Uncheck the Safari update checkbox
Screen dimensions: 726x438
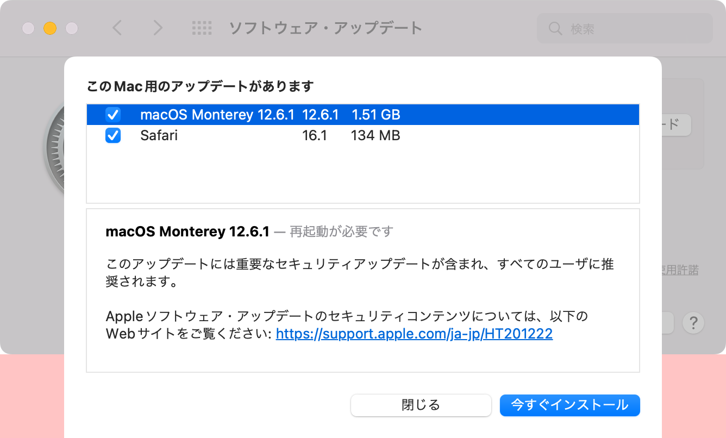pyautogui.click(x=113, y=135)
